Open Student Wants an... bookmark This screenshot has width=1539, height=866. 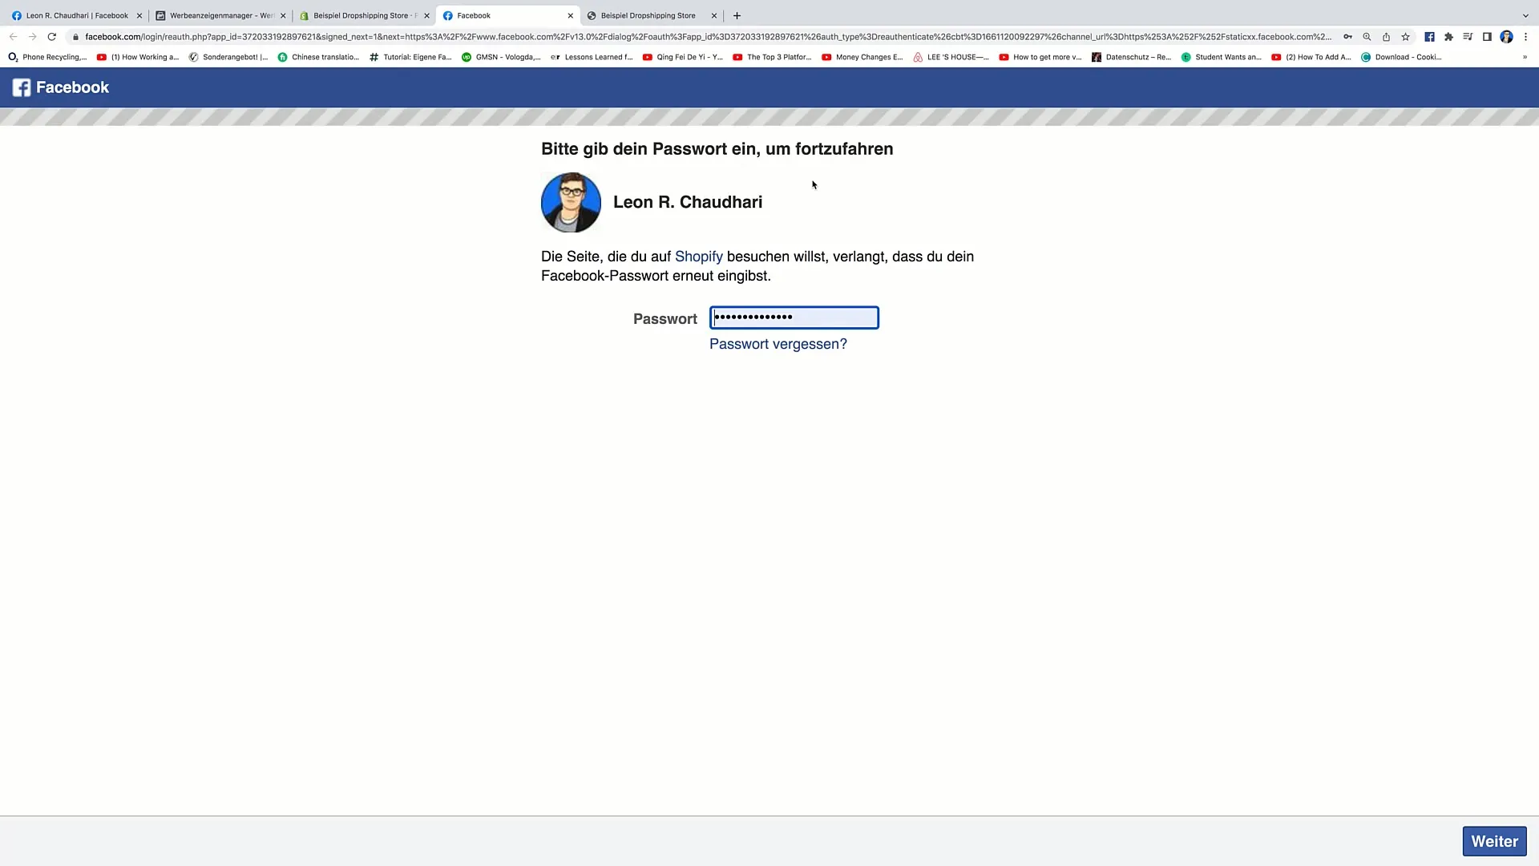coord(1222,57)
